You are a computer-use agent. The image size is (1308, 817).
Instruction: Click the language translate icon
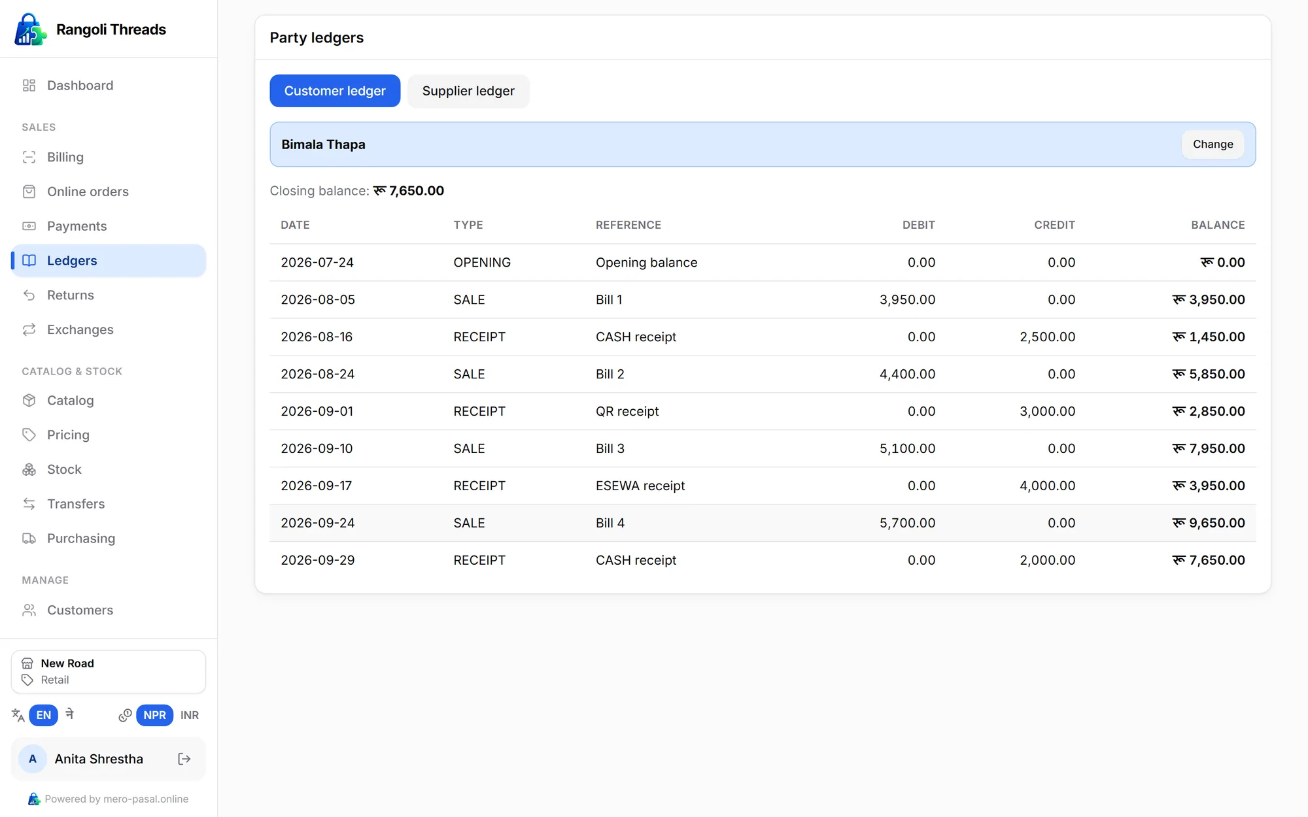tap(18, 715)
